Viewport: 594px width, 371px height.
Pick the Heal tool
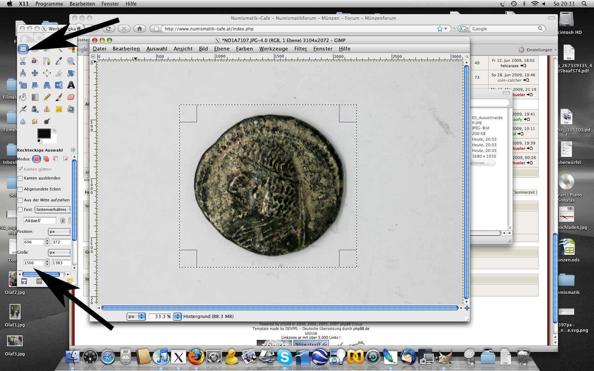pyautogui.click(x=59, y=109)
